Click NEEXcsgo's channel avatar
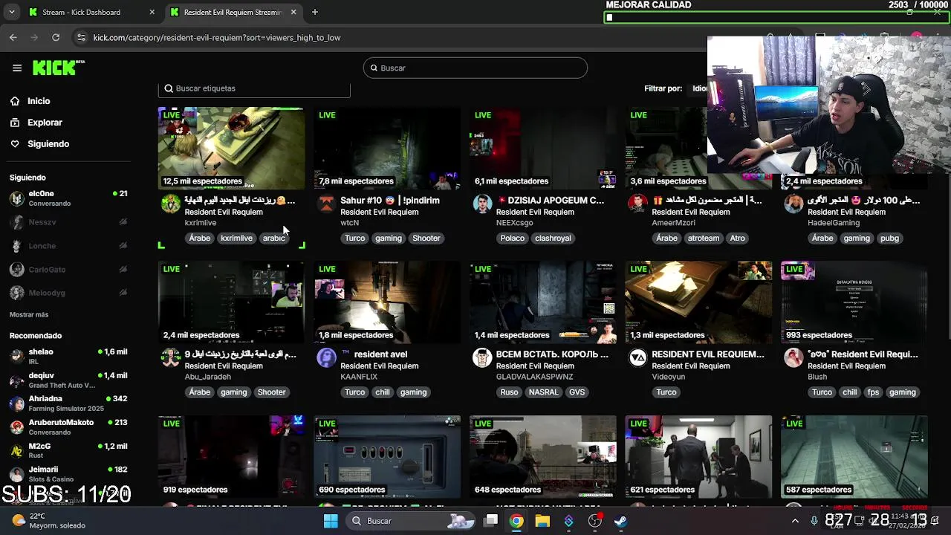 [x=482, y=204]
